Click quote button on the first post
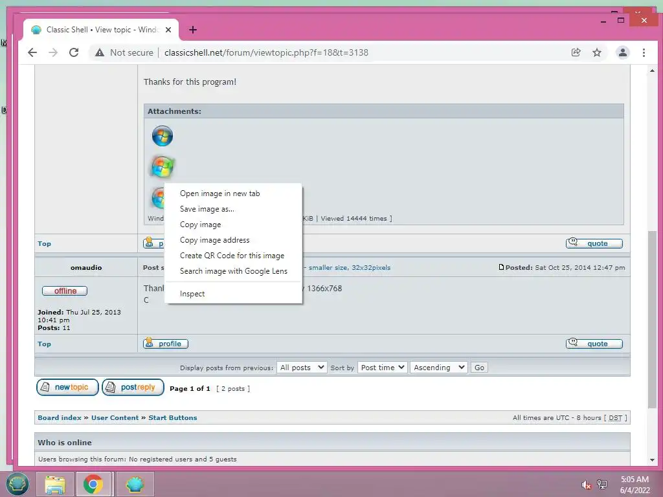Viewport: 663px width, 497px height. tap(594, 243)
